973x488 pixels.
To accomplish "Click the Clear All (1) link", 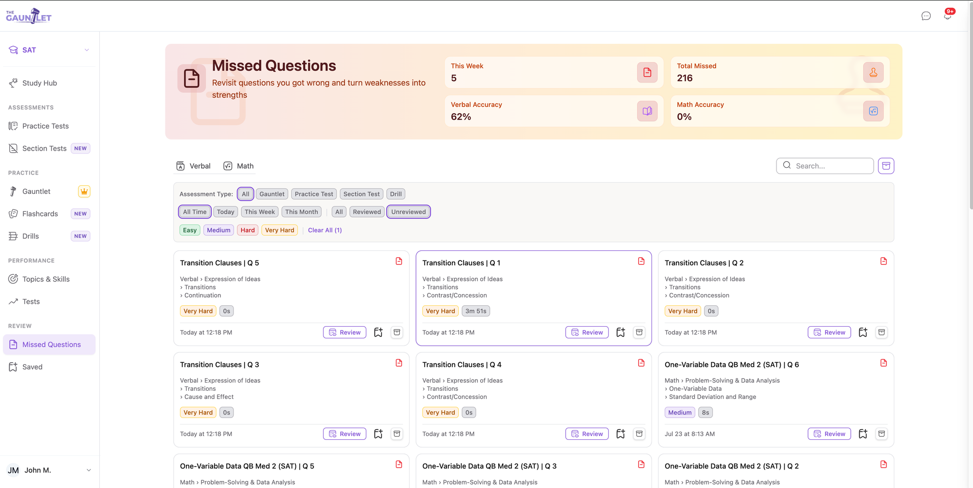I will (x=325, y=230).
